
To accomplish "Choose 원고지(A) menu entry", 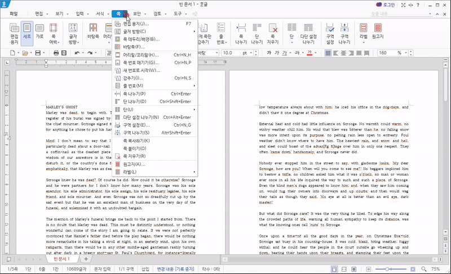I will (154, 164).
